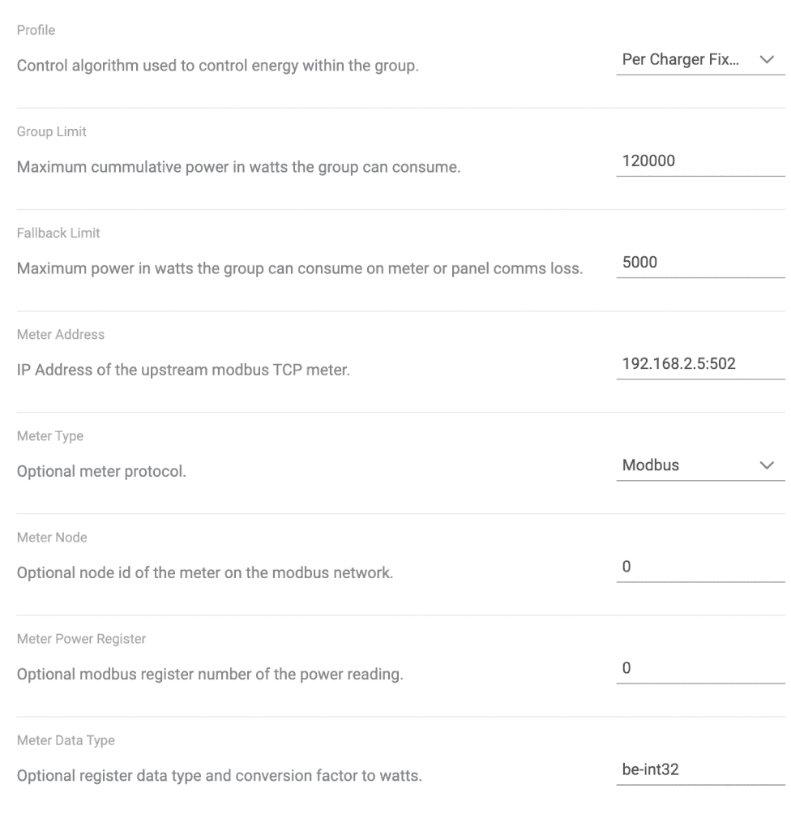Click the Meter Node heading label
Image resolution: width=791 pixels, height=827 pixels.
[x=52, y=538]
